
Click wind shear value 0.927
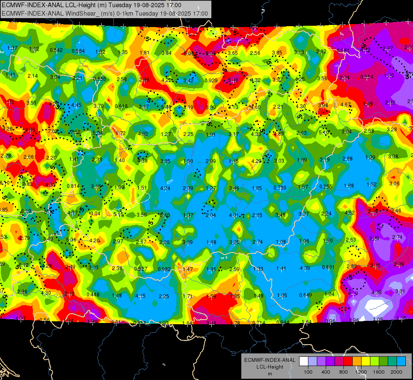coord(140,269)
